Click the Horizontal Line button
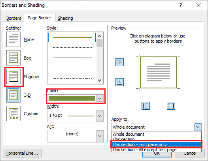 coord(22,153)
